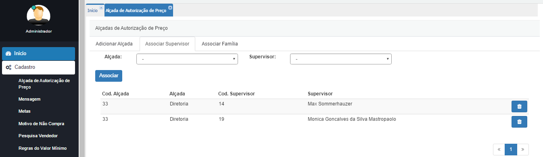
Task: Click the Associar button
Action: tap(109, 76)
